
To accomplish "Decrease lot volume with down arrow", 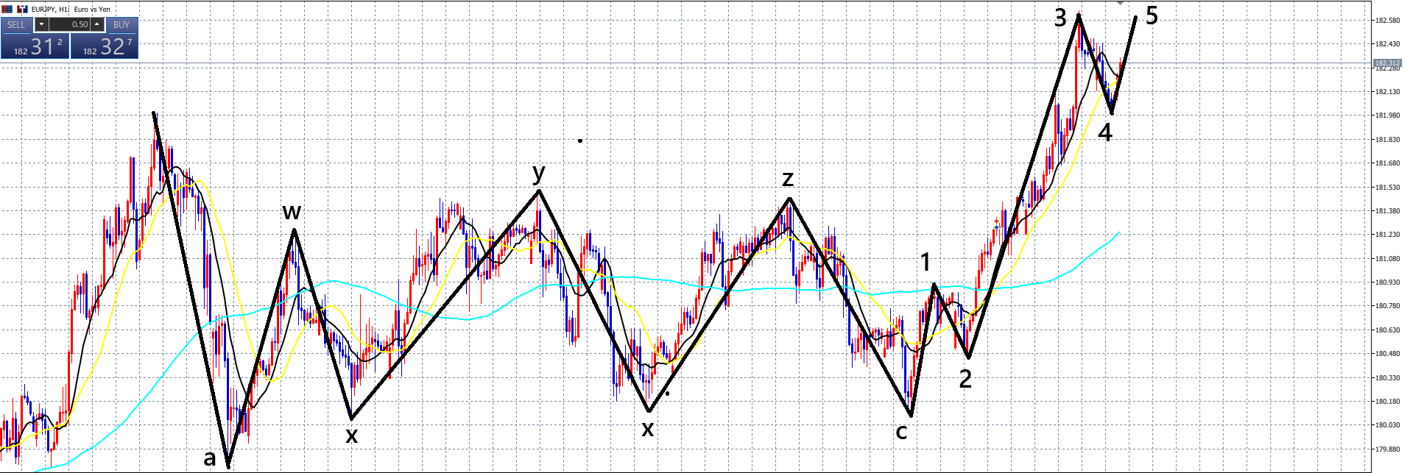I will (x=40, y=24).
